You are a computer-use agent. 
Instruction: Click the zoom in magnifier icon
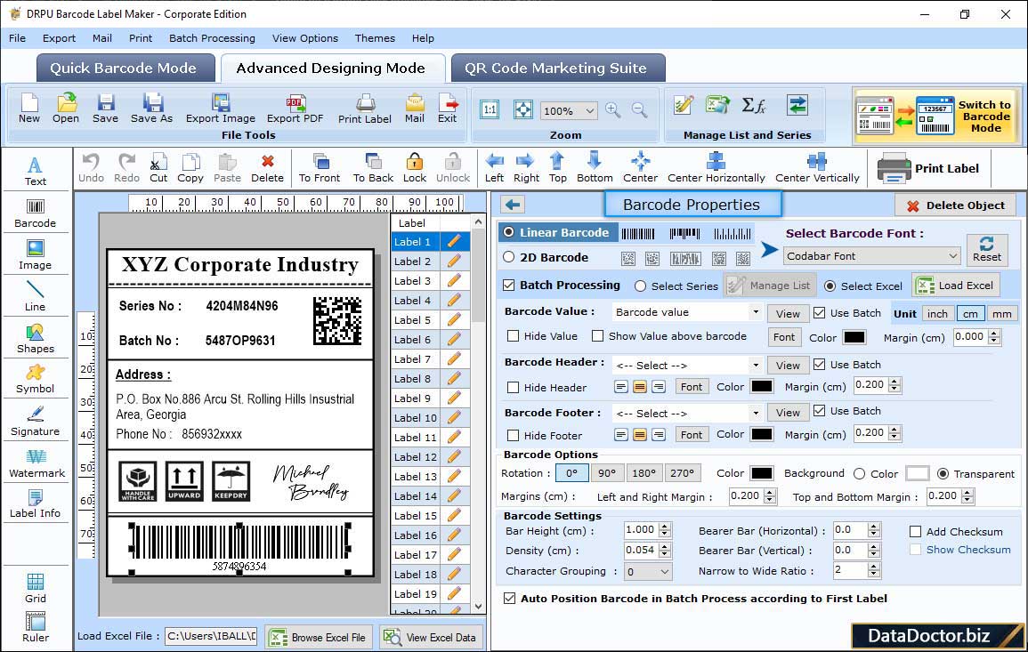(613, 110)
